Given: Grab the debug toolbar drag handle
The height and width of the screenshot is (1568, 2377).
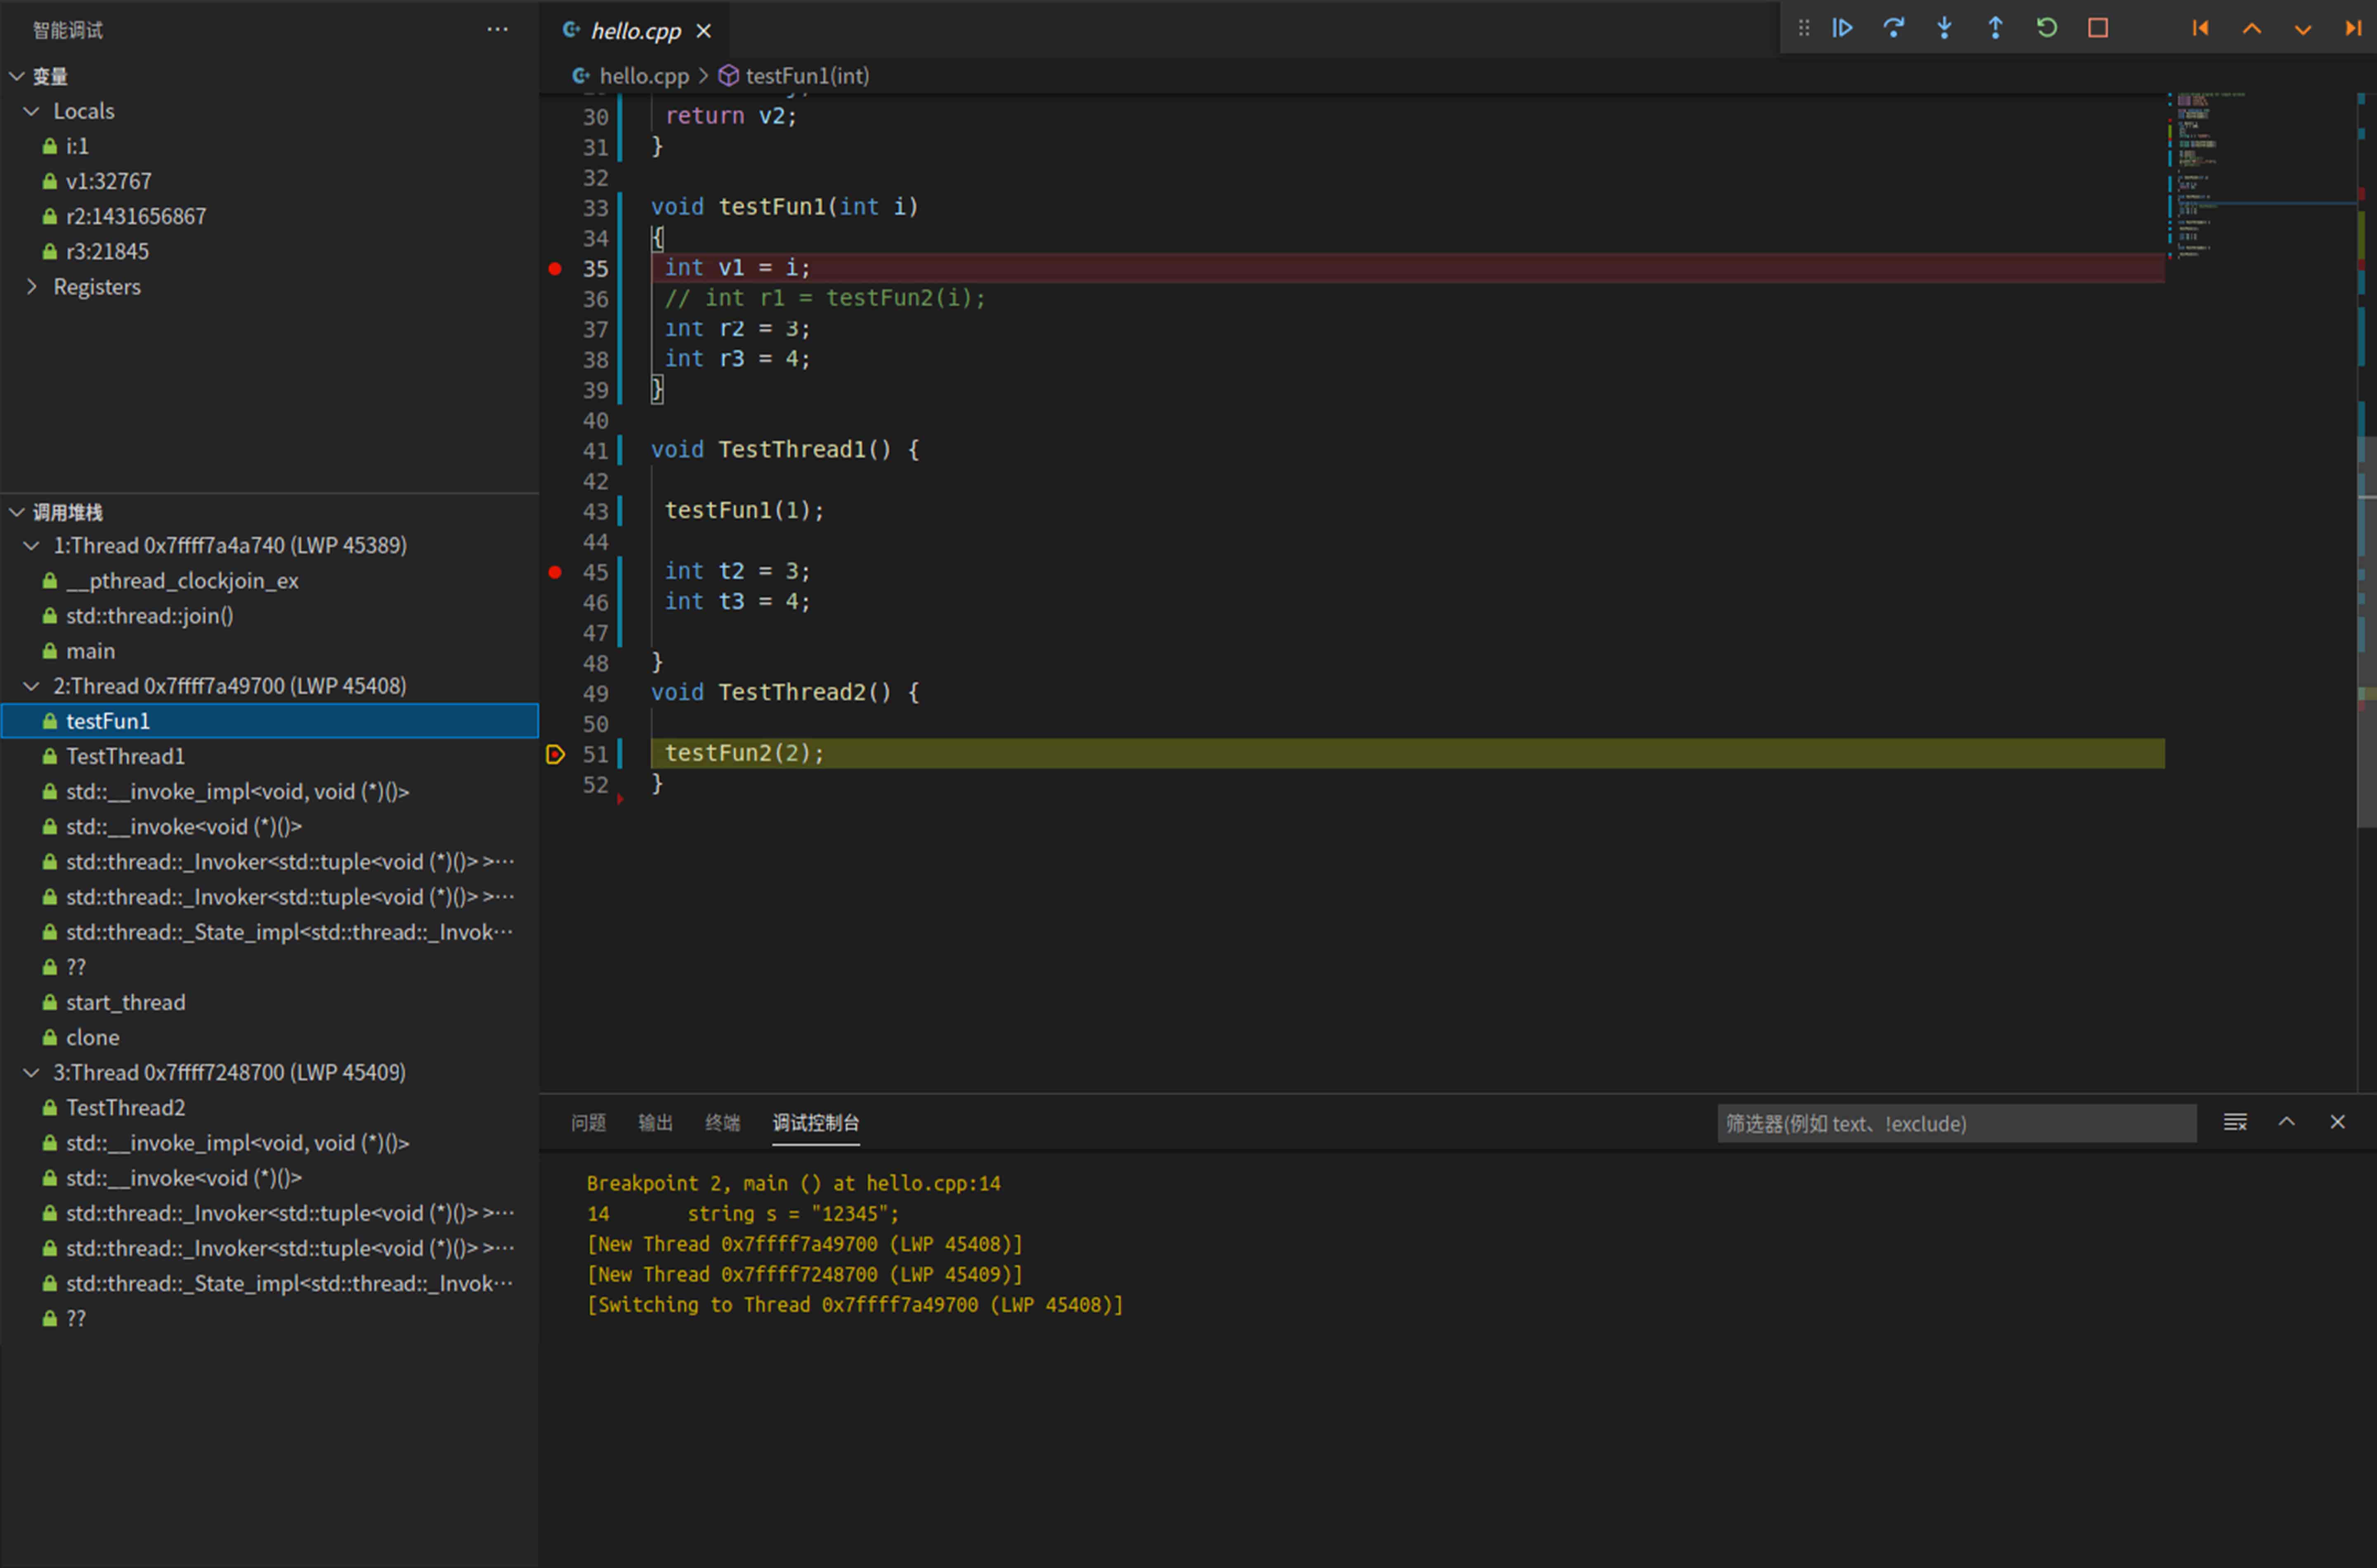Looking at the screenshot, I should tap(1803, 28).
